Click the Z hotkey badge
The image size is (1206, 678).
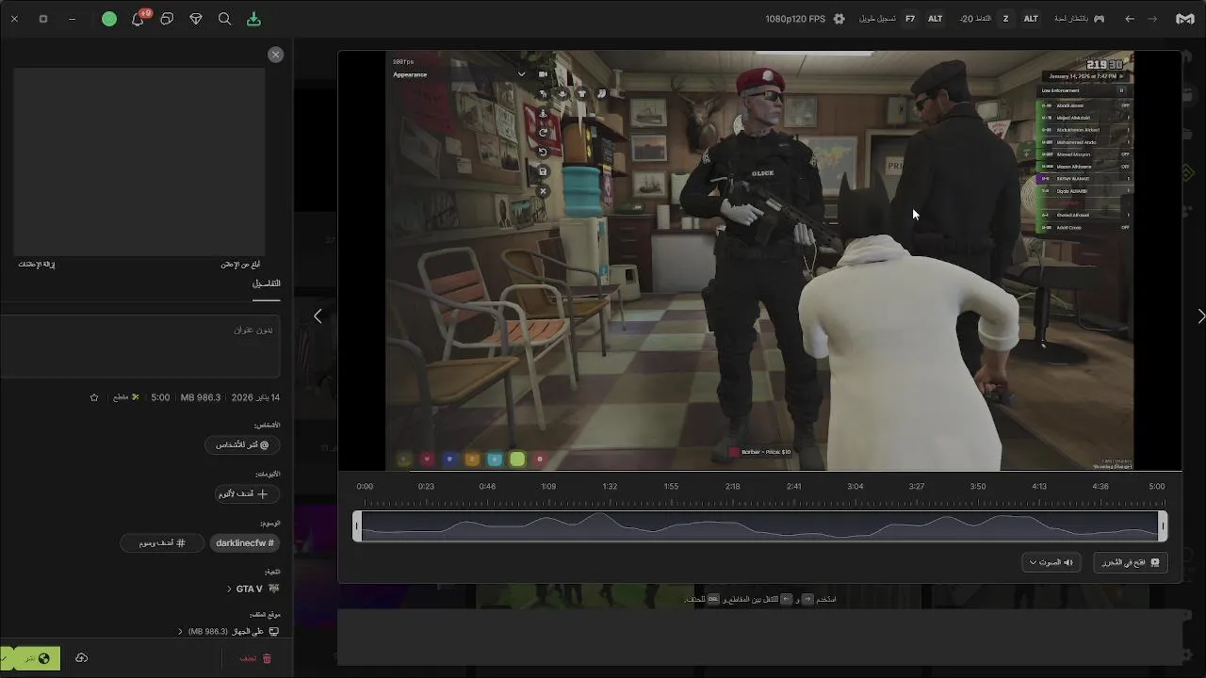click(1005, 19)
